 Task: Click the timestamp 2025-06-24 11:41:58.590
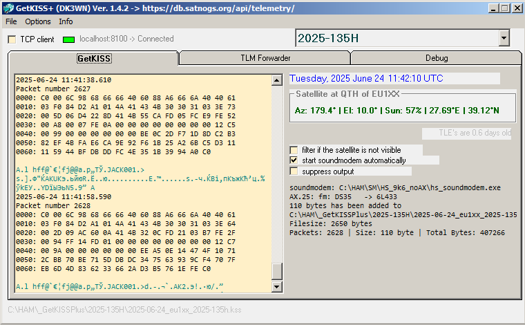point(64,196)
